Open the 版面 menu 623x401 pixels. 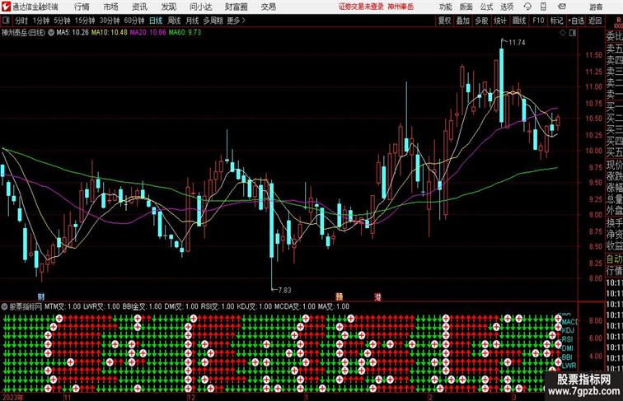[466, 7]
